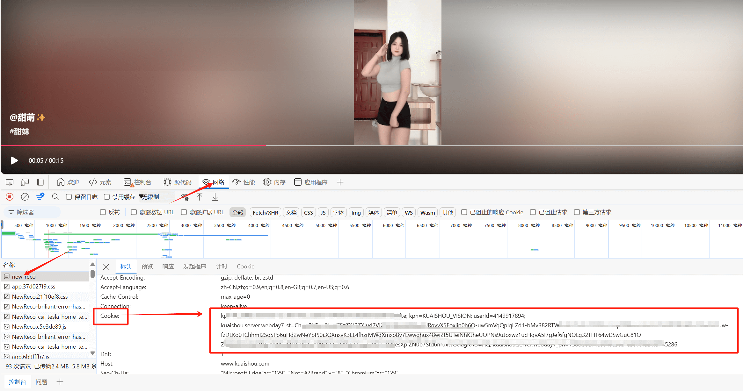Click scroll down arrow of request list
Viewport: 743px width, 391px height.
[x=92, y=353]
